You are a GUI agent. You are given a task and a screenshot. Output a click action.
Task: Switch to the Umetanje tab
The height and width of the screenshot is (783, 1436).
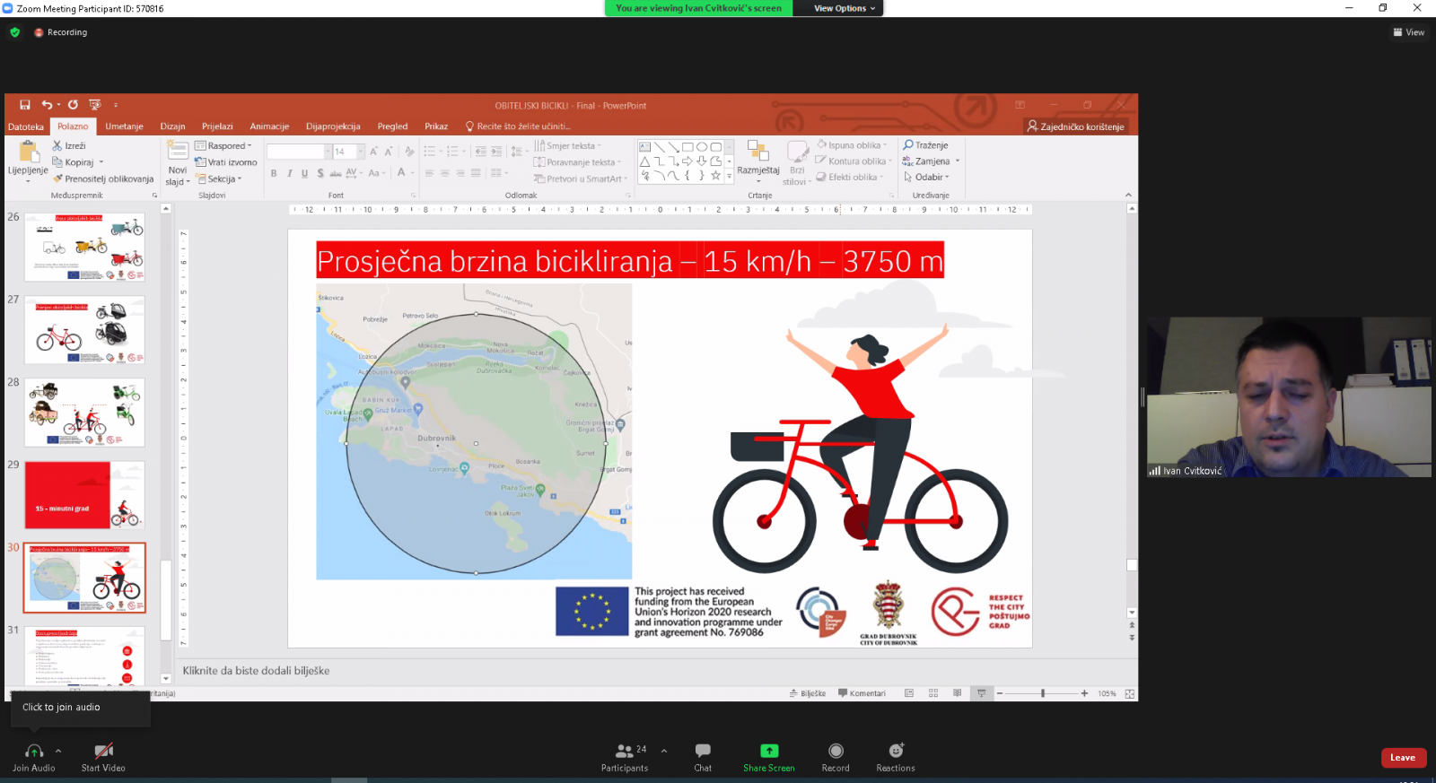click(124, 126)
